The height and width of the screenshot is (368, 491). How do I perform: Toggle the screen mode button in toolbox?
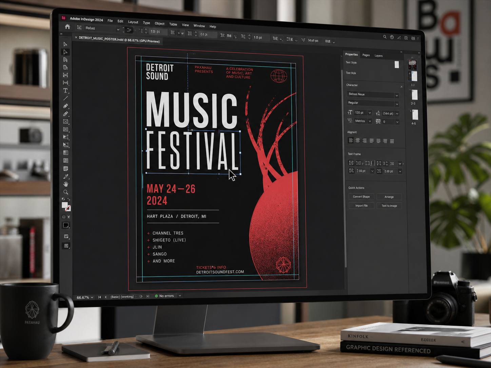tap(66, 246)
